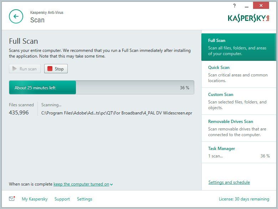The image size is (278, 209).
Task: Click the 'Scanning...' label
Action: 51,104
